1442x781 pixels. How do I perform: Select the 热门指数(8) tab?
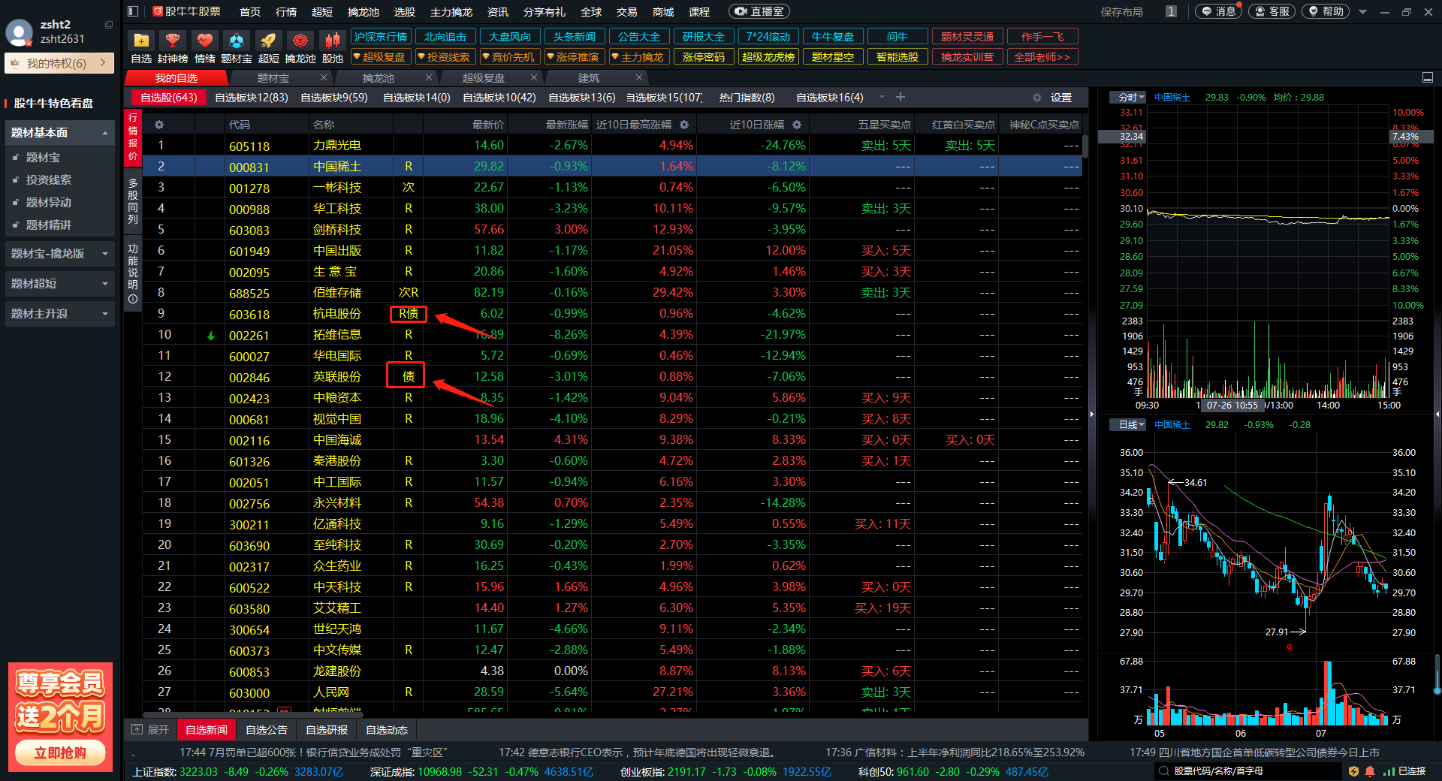pos(747,98)
